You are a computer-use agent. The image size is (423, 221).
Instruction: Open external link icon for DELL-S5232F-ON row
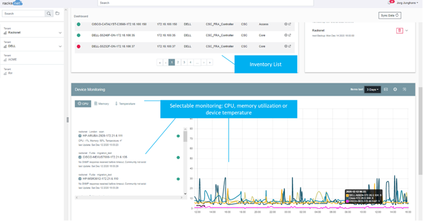click(290, 46)
